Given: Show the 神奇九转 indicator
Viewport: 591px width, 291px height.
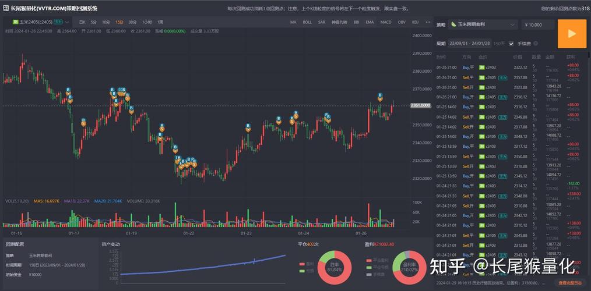Looking at the screenshot, I should 340,22.
